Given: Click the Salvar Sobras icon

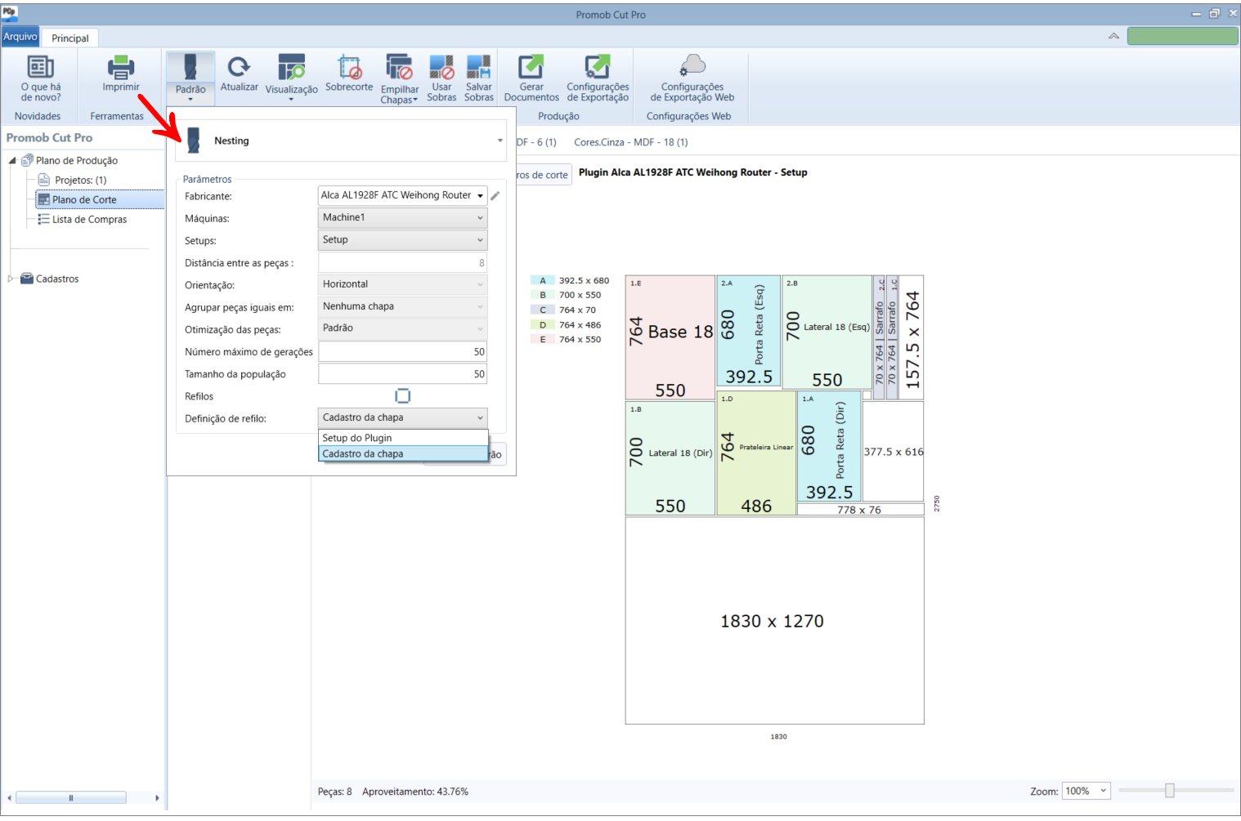Looking at the screenshot, I should coord(478,67).
